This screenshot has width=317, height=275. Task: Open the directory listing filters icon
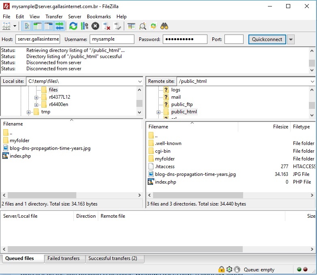[131, 26]
